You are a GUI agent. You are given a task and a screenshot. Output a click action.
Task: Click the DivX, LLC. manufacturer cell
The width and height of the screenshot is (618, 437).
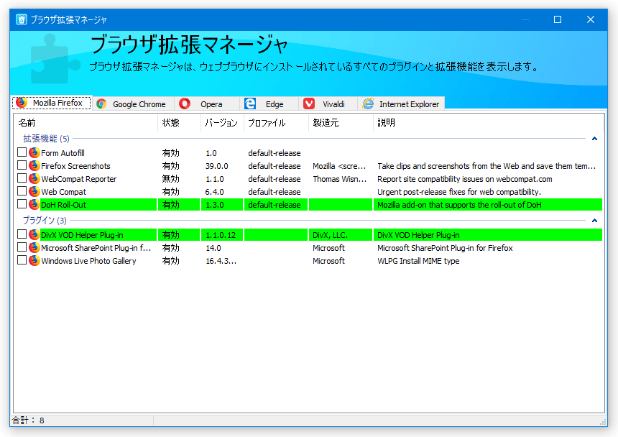[331, 235]
